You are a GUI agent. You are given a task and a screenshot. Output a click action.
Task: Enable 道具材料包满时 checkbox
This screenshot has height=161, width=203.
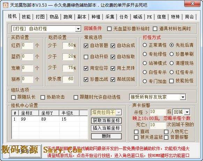pyautogui.click(x=155, y=29)
